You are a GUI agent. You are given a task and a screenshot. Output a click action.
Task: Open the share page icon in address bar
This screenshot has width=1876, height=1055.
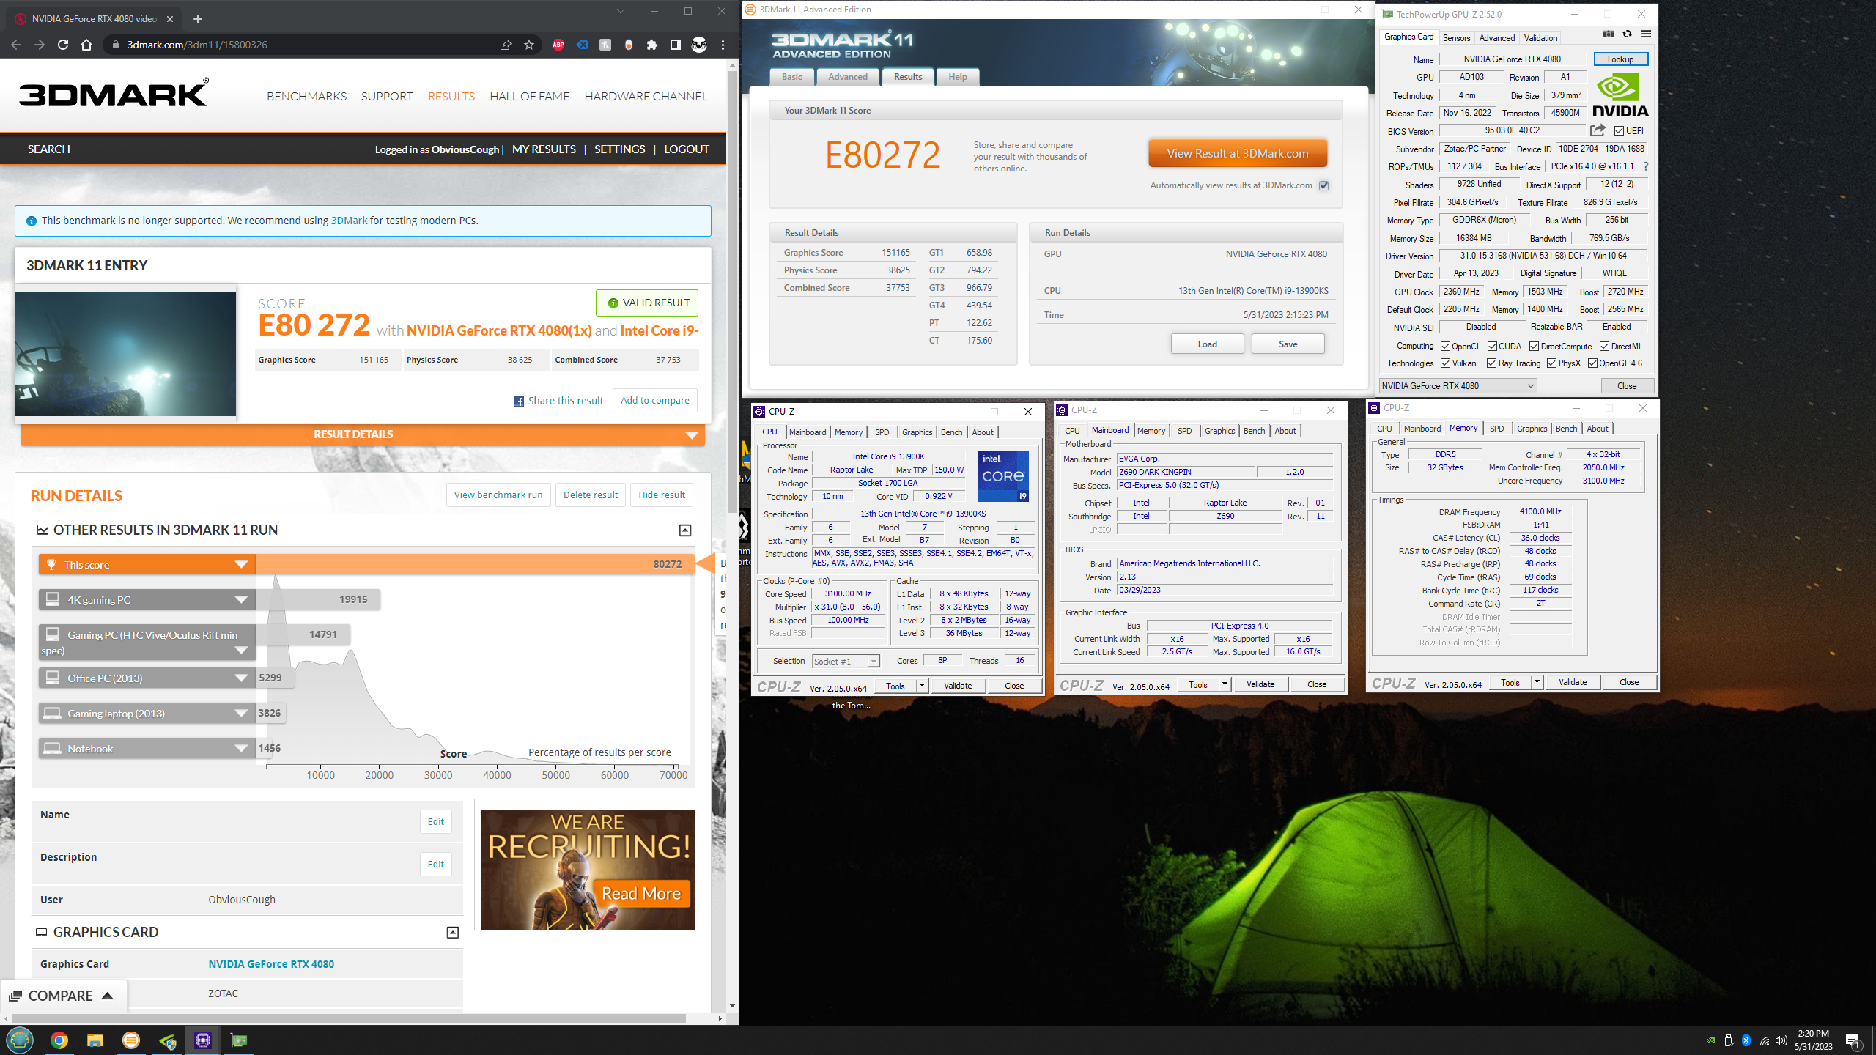click(506, 45)
